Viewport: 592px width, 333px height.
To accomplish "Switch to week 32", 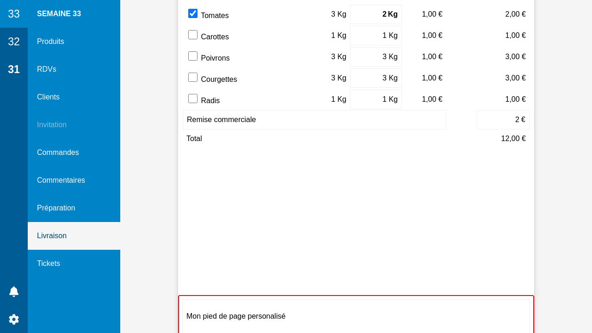I will point(14,42).
